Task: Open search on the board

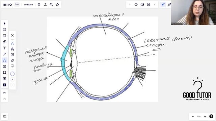Action: 51,4
